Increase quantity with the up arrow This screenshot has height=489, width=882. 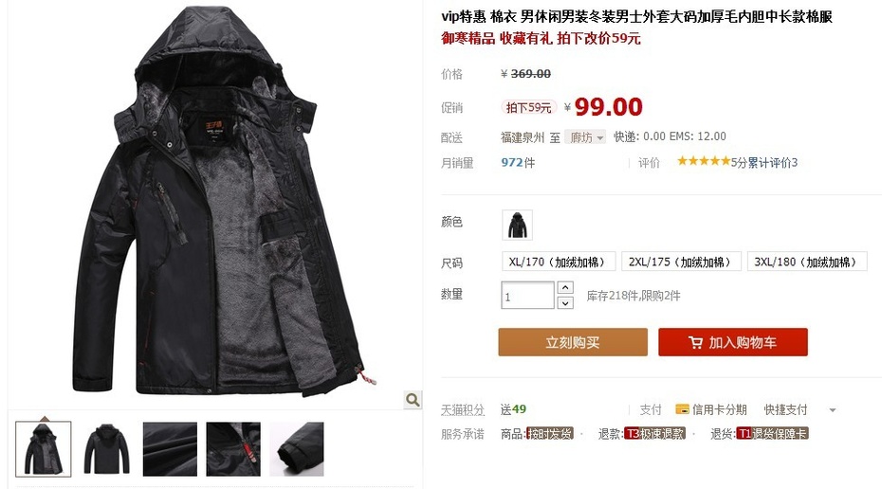(x=565, y=288)
